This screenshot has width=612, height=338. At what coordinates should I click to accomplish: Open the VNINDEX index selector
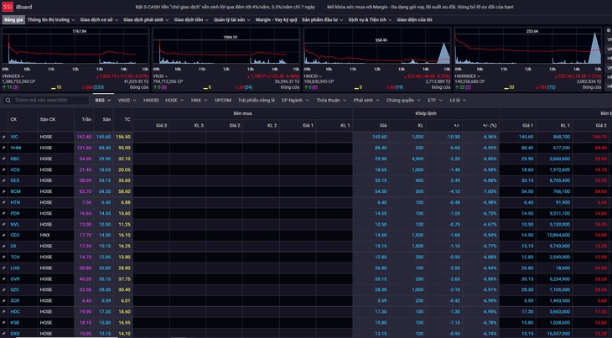pos(13,76)
